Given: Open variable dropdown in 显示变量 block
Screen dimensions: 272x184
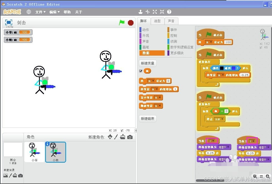Looking at the screenshot, I should pos(158,98).
